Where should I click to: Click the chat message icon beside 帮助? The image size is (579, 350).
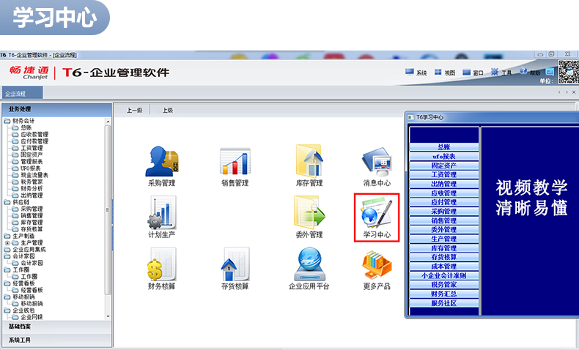[550, 72]
